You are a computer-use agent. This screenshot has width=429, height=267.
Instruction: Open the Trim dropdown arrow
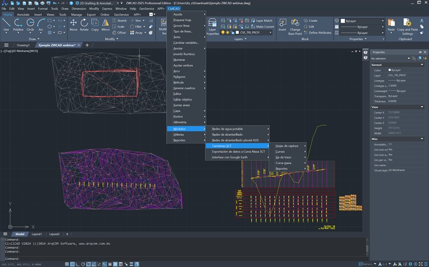coord(143,20)
